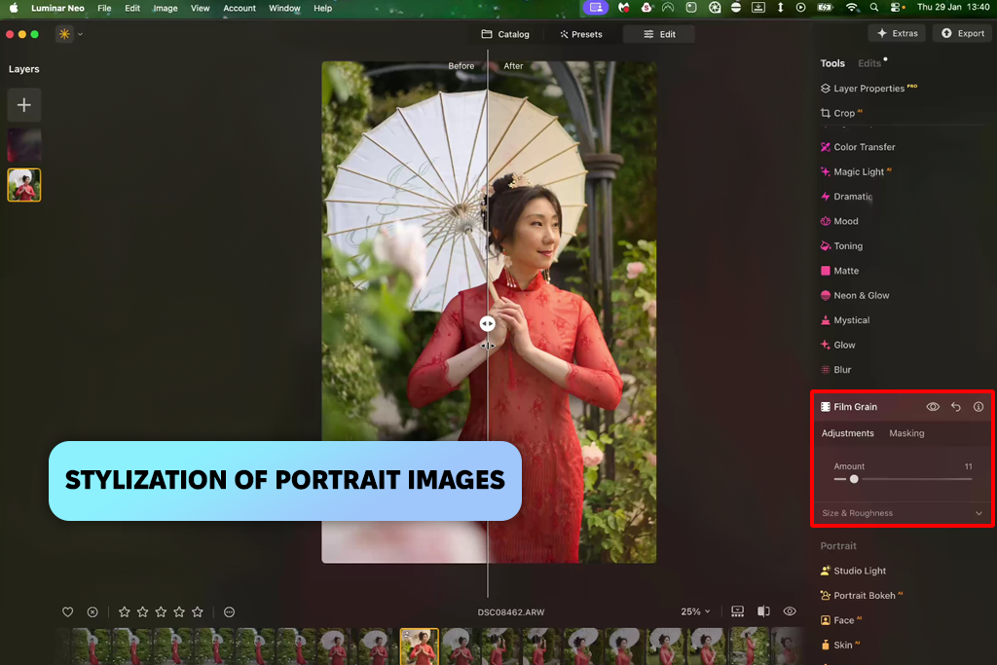This screenshot has width=997, height=665.
Task: Open the File menu
Action: click(104, 8)
